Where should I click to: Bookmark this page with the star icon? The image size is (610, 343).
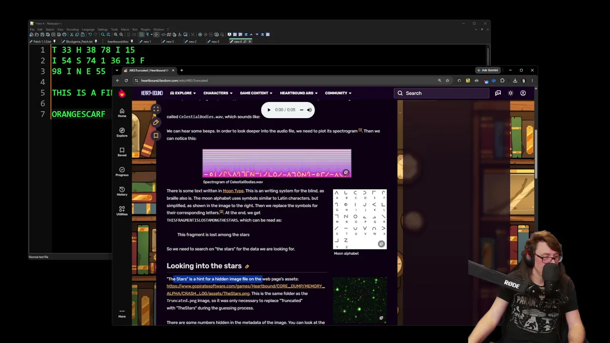447,81
